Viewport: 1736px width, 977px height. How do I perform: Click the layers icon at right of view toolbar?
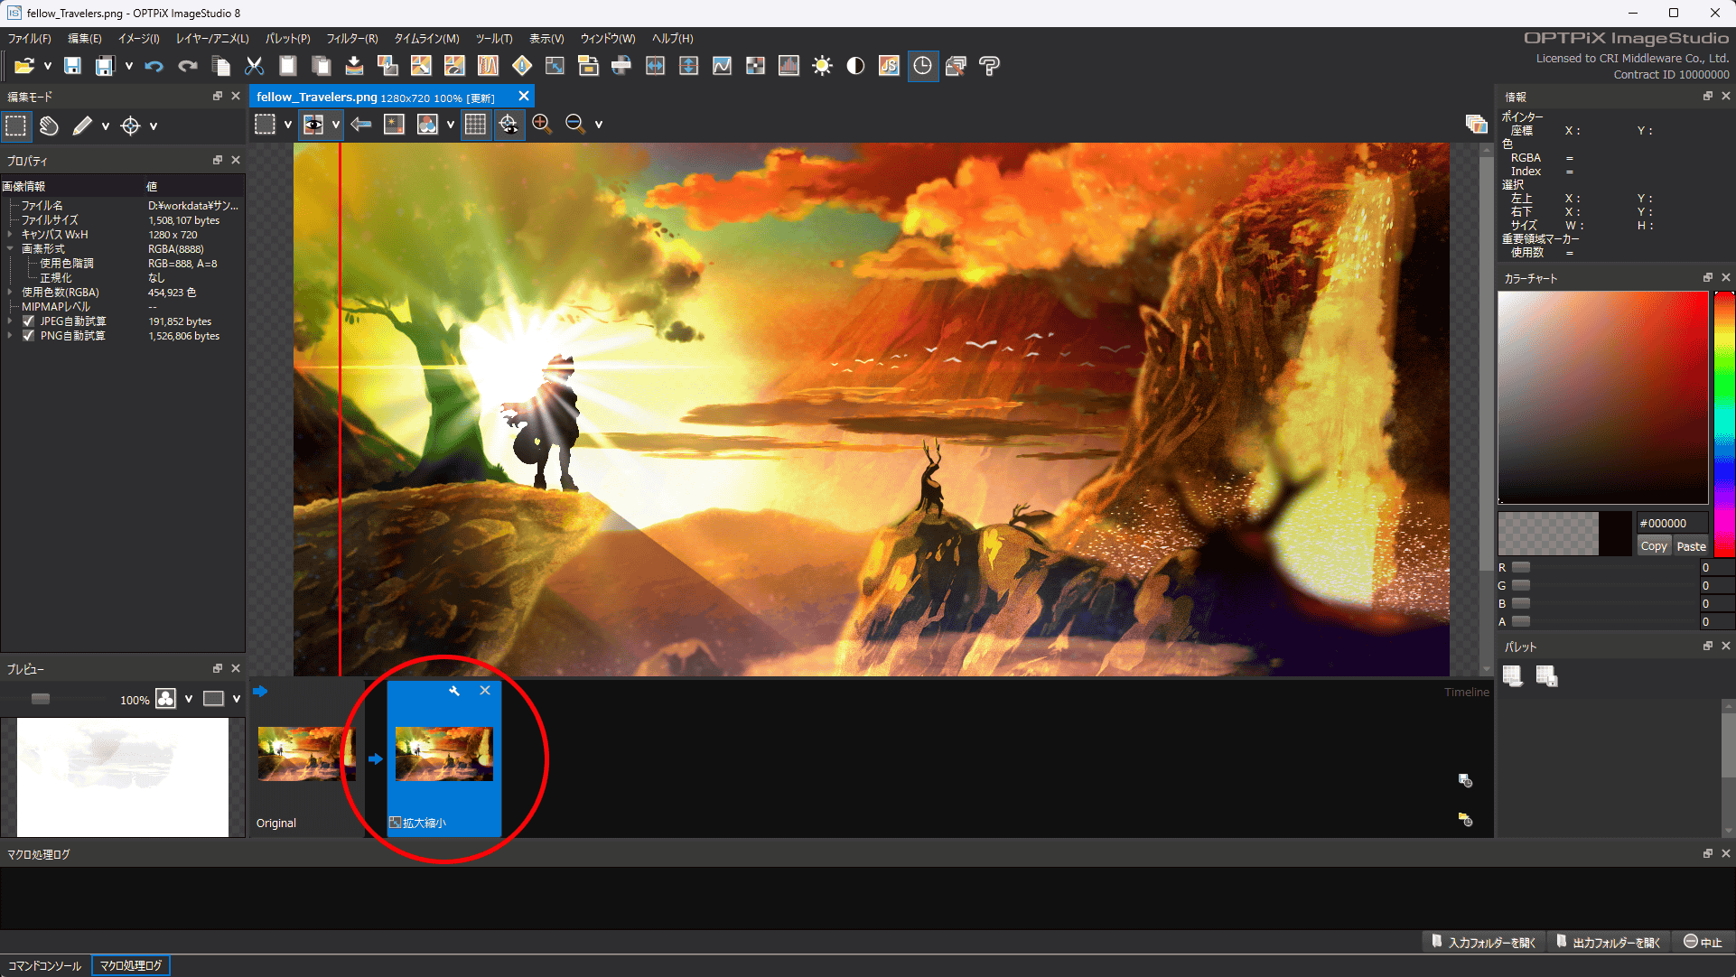pyautogui.click(x=1476, y=125)
